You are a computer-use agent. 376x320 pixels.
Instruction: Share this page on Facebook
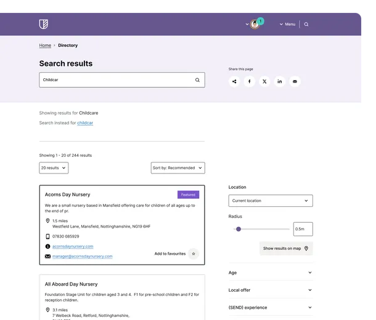pos(250,81)
